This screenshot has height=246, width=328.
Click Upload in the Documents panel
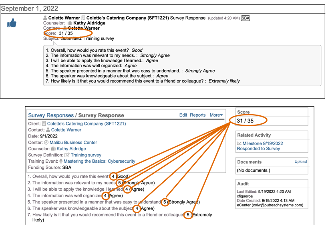point(300,162)
